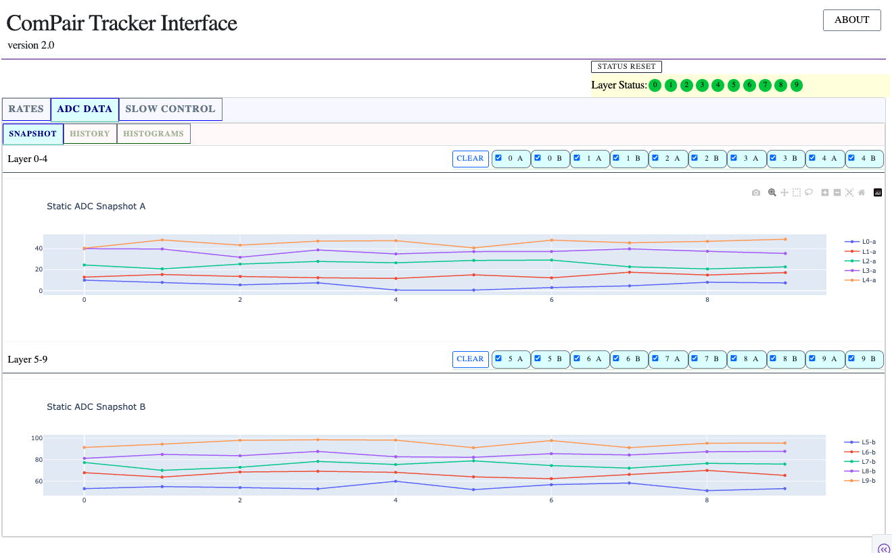Autoscale the Snapshot A plot axes

click(x=849, y=193)
